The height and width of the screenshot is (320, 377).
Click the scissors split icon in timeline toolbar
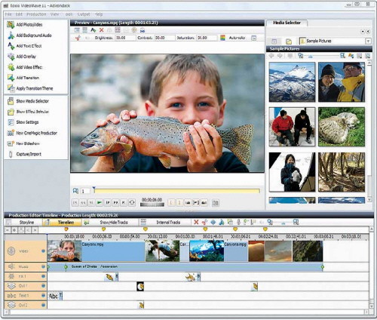[205, 222]
